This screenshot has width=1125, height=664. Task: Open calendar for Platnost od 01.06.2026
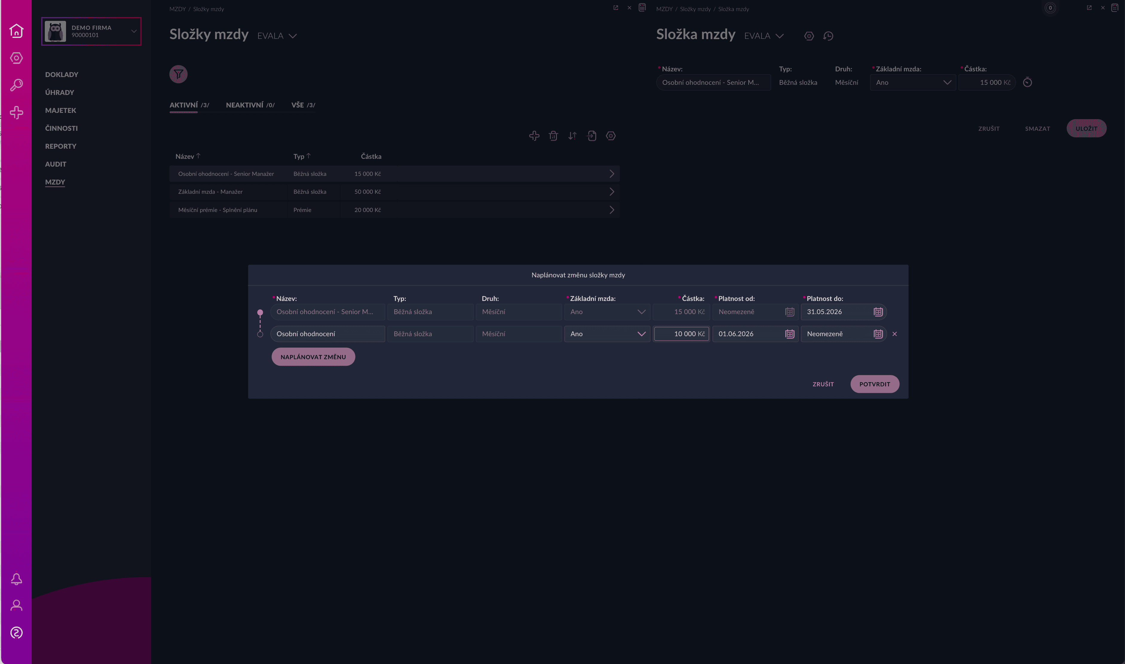click(x=790, y=334)
